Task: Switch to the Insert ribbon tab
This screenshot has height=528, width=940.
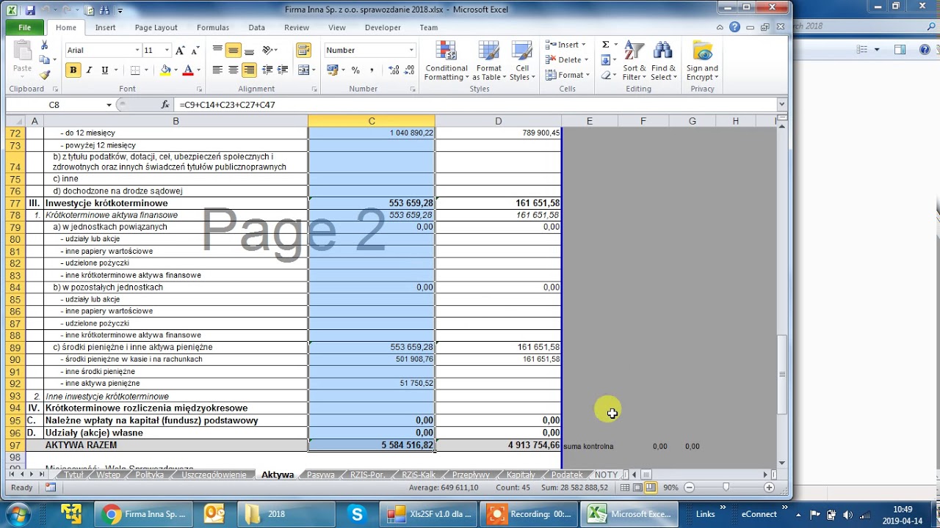Action: 105,28
